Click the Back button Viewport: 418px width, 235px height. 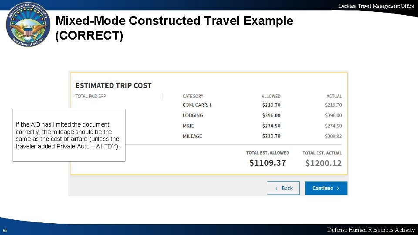pyautogui.click(x=283, y=188)
